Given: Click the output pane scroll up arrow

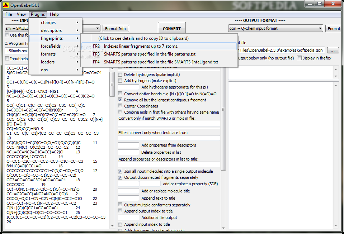Looking at the screenshot, I should 336,85.
